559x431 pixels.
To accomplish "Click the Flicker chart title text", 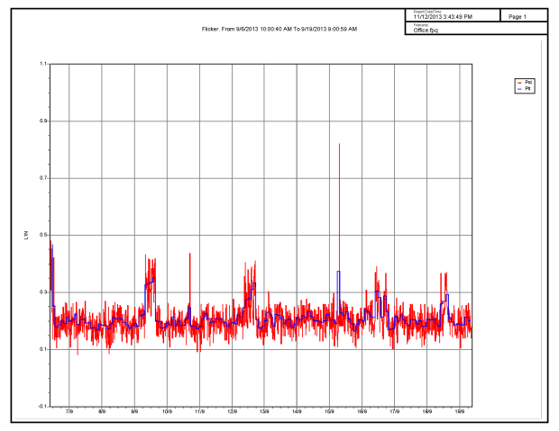I will 279,29.
